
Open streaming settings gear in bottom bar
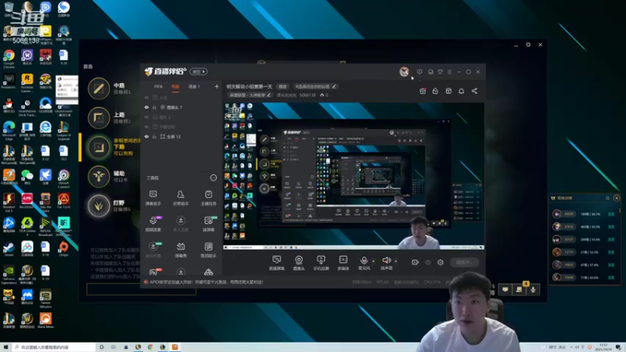pos(441,262)
